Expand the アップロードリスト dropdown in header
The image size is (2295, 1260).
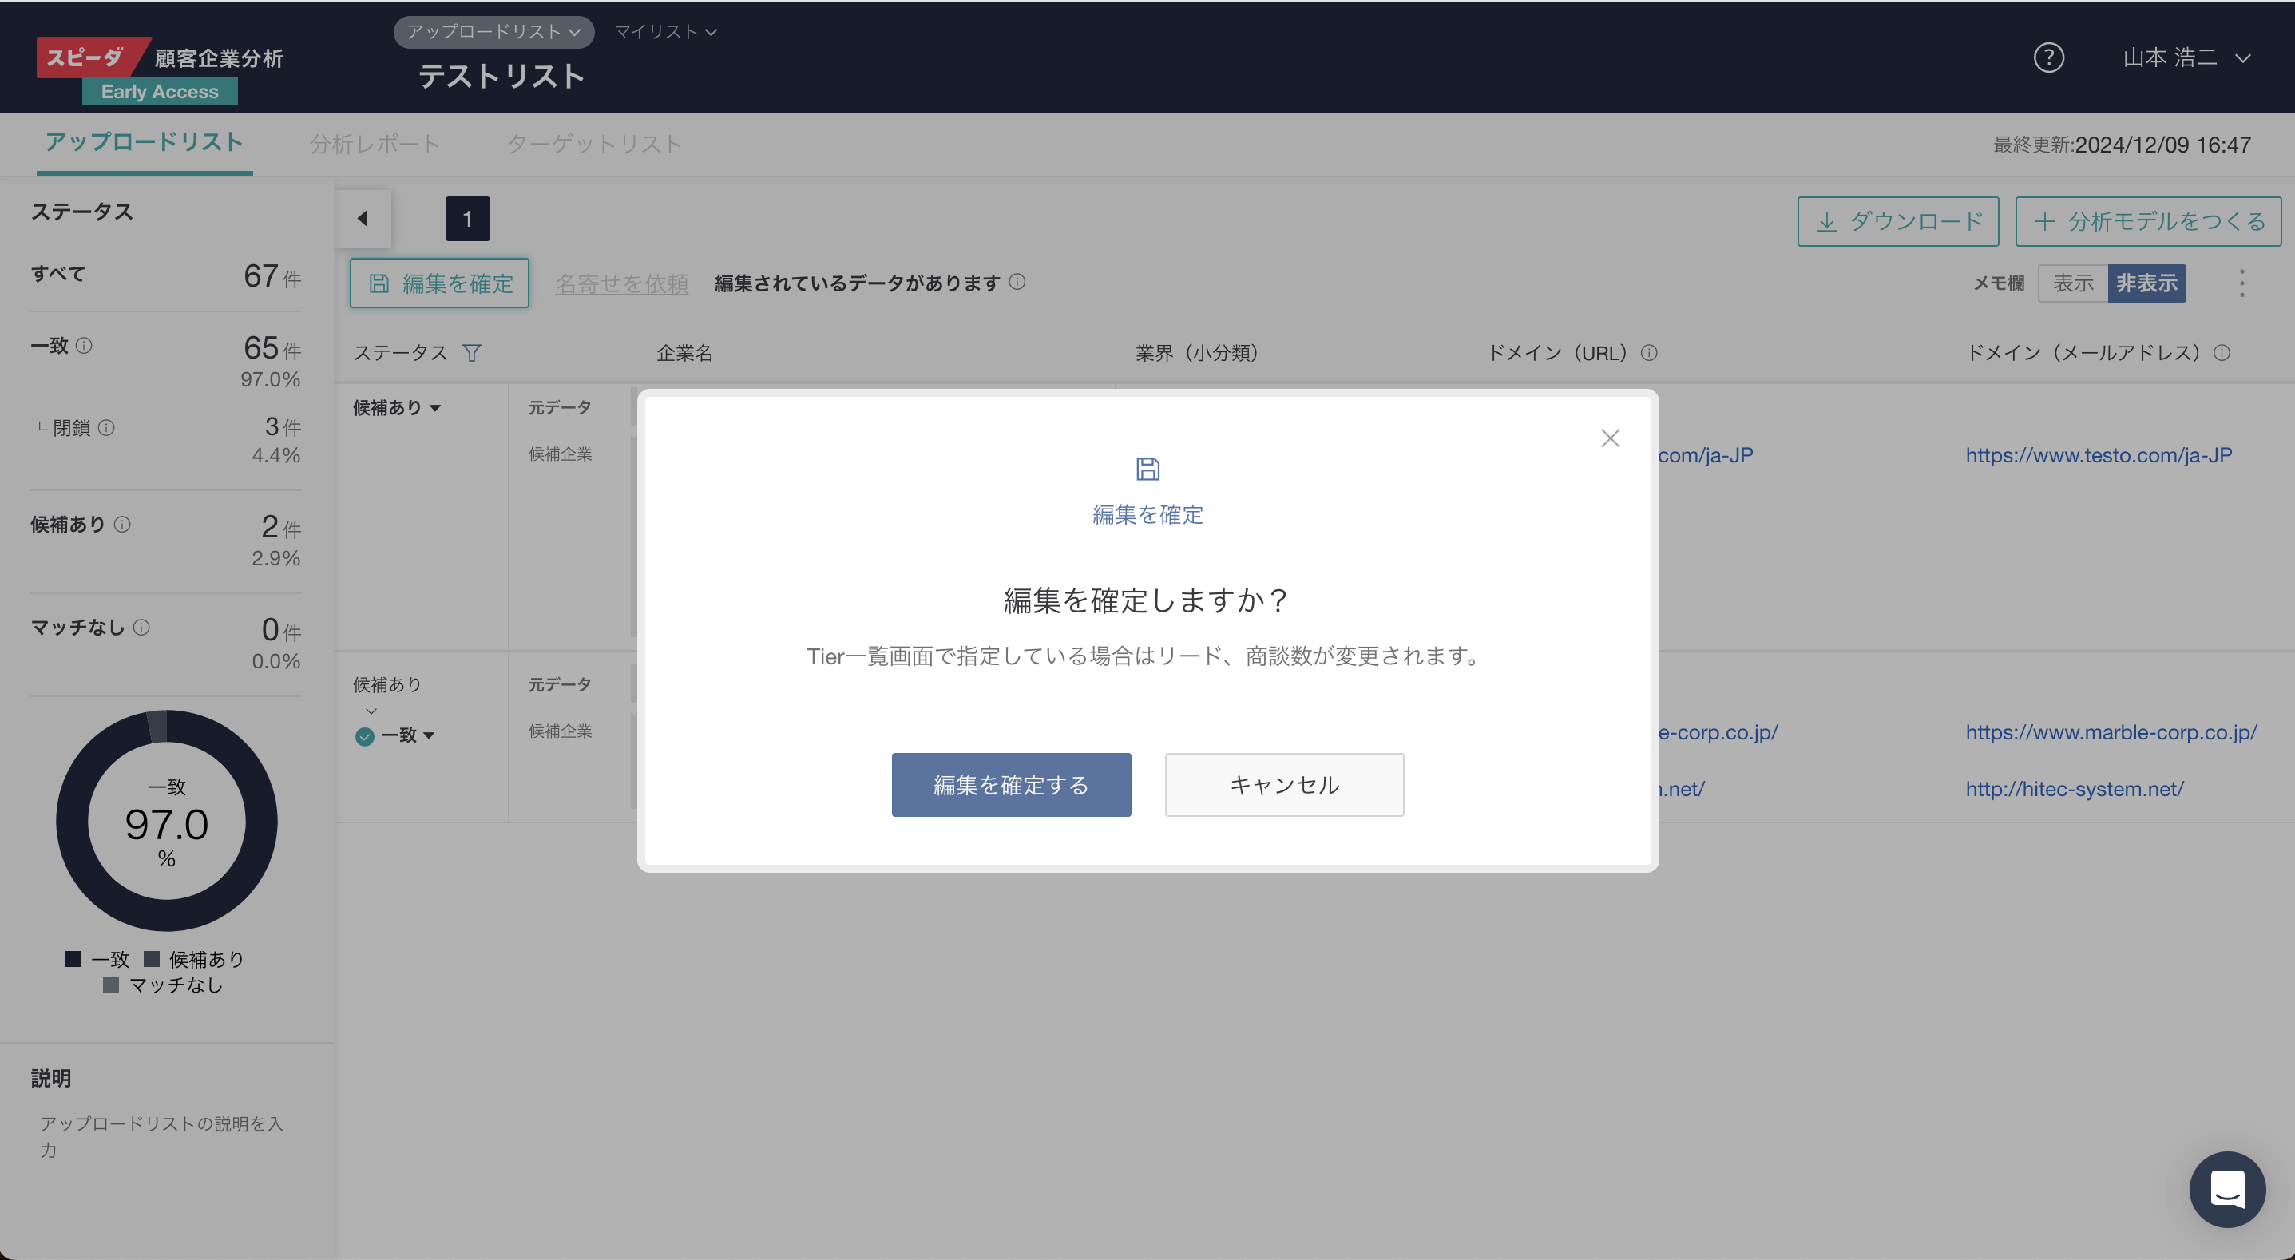(x=493, y=32)
